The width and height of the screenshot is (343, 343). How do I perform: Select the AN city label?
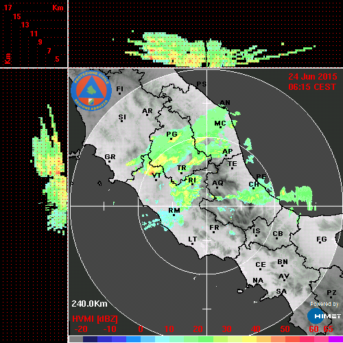pos(225,103)
